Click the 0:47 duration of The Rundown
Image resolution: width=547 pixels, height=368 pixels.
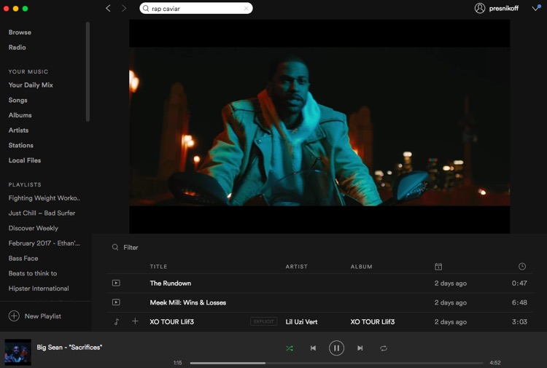click(519, 283)
